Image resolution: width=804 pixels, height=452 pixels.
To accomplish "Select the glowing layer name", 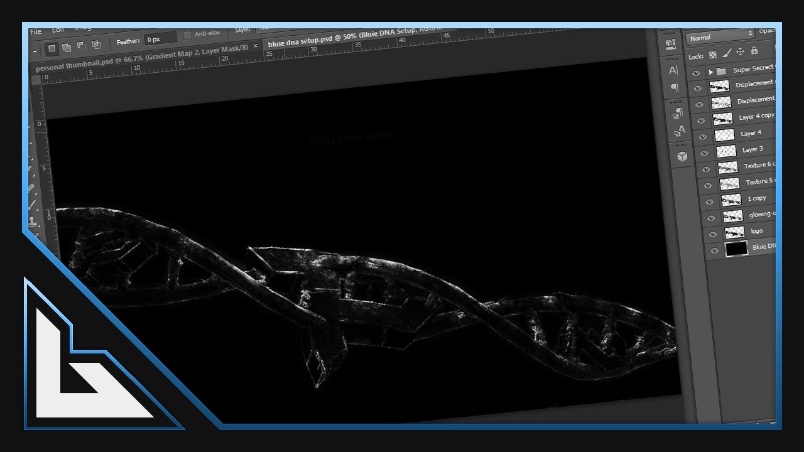I will 763,215.
